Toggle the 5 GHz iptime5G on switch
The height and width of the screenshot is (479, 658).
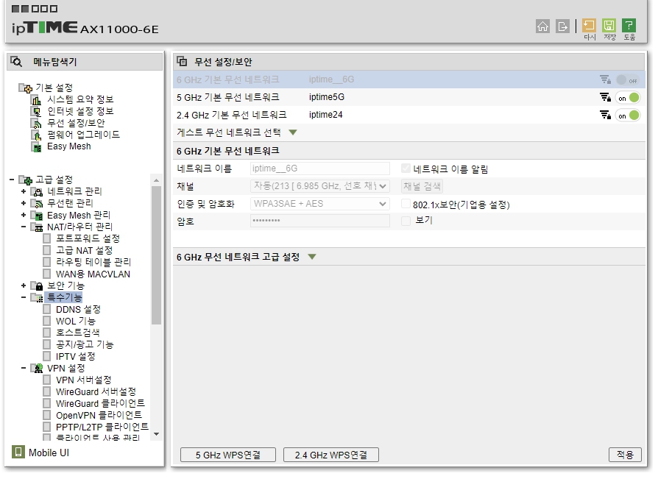tap(628, 98)
